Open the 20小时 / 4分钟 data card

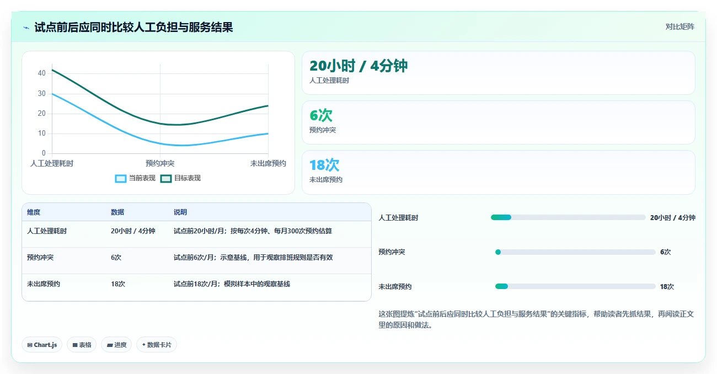coord(499,73)
